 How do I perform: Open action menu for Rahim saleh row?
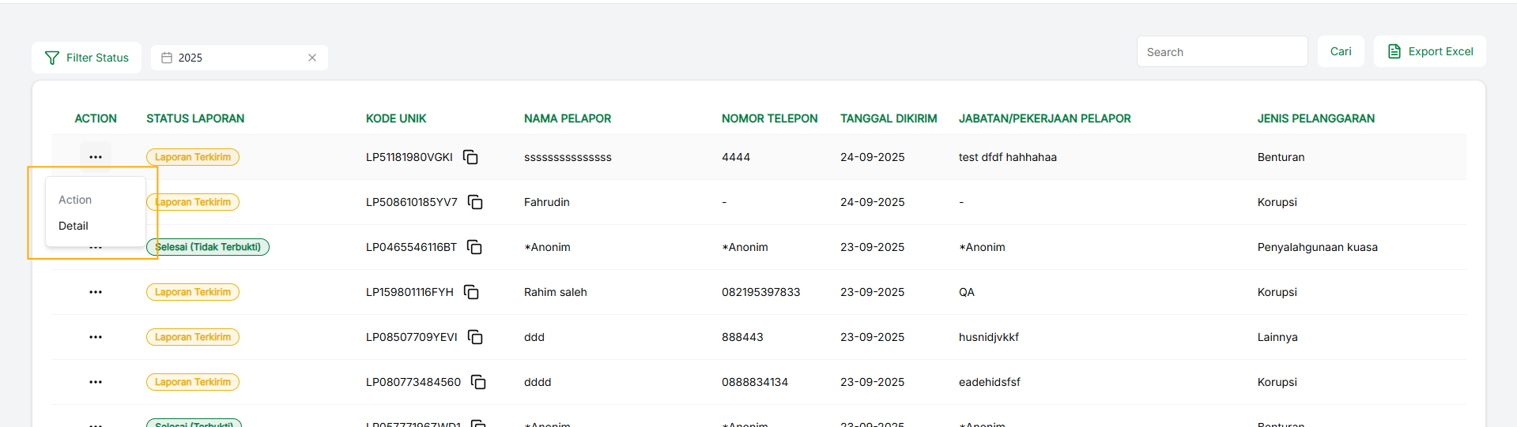click(x=96, y=292)
